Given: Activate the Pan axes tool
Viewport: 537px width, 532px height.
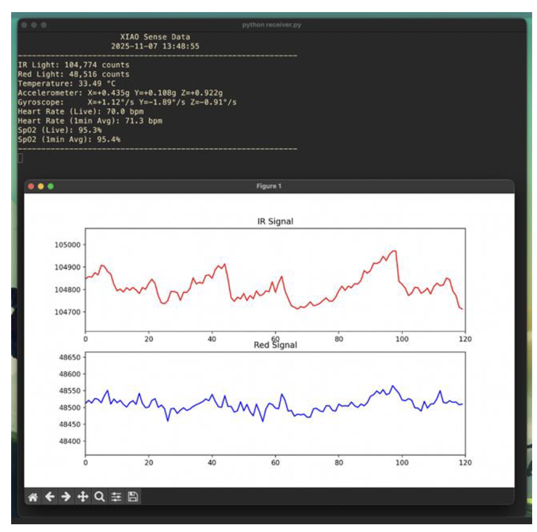Looking at the screenshot, I should [83, 496].
